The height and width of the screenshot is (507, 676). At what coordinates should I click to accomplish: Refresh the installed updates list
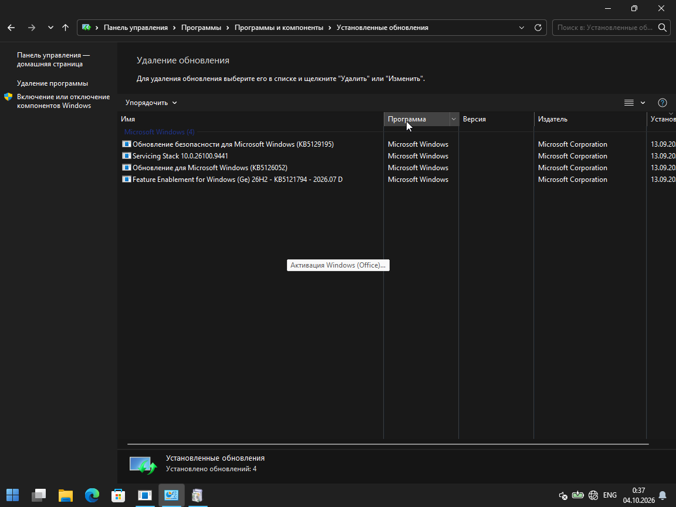[538, 28]
